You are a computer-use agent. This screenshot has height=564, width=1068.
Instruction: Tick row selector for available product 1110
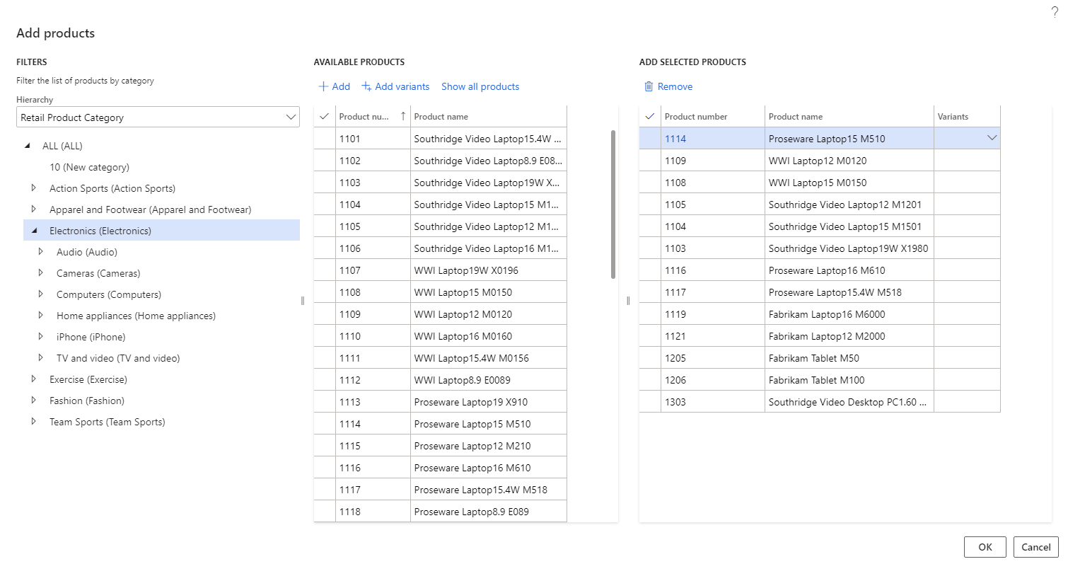point(325,336)
